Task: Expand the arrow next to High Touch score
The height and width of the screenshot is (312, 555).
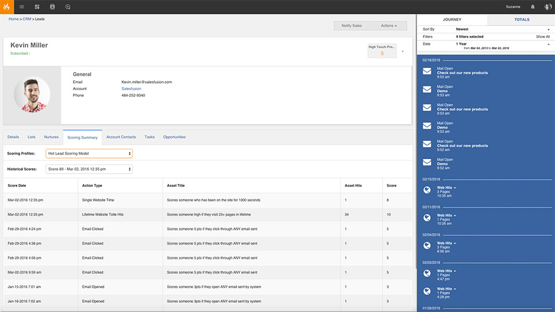Action: point(403,52)
